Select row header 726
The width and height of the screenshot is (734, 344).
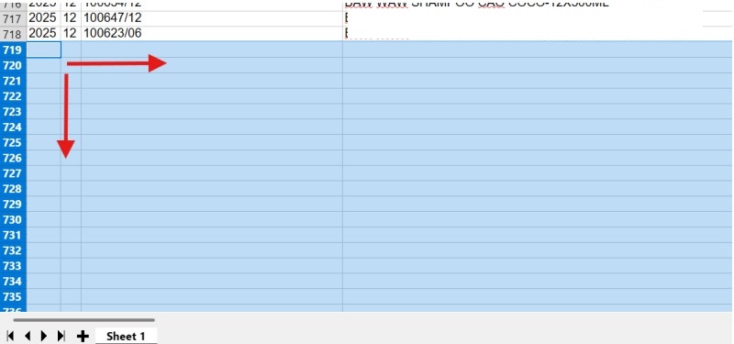13,158
